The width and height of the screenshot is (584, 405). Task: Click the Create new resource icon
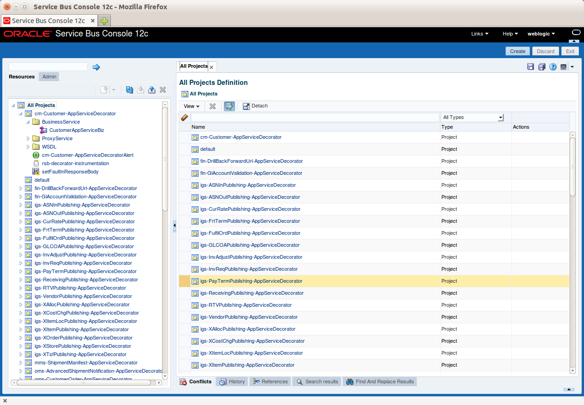(x=104, y=89)
